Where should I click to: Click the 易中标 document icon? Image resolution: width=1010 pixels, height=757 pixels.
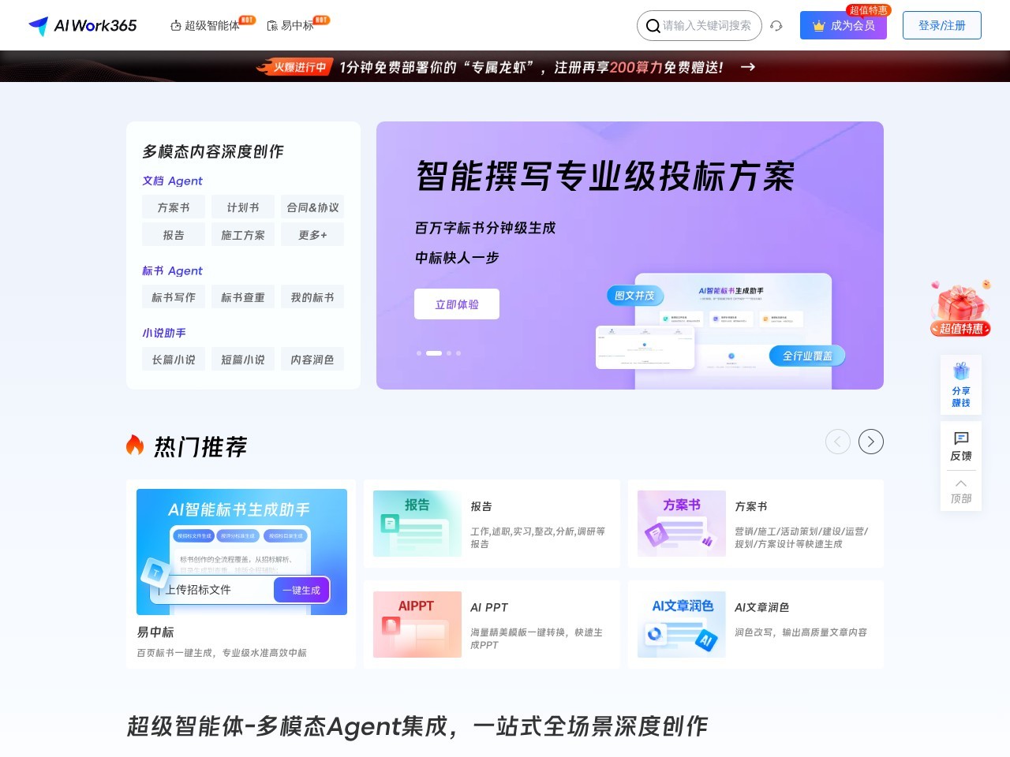[x=272, y=26]
